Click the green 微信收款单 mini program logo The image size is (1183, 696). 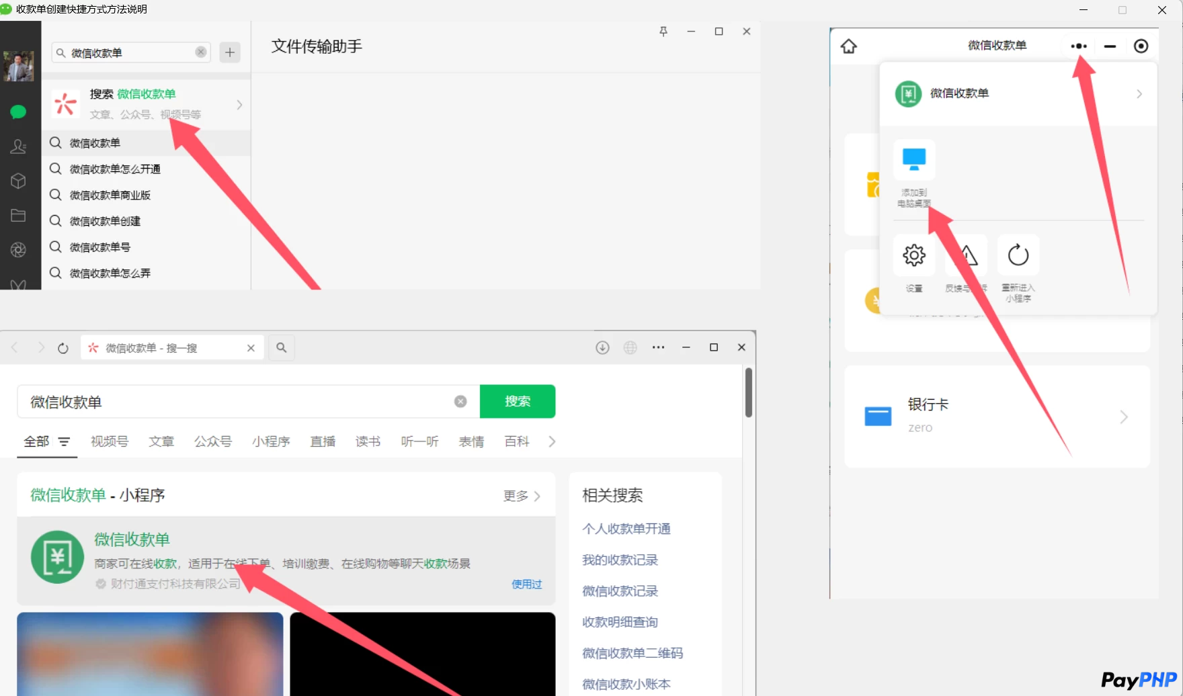(x=57, y=557)
